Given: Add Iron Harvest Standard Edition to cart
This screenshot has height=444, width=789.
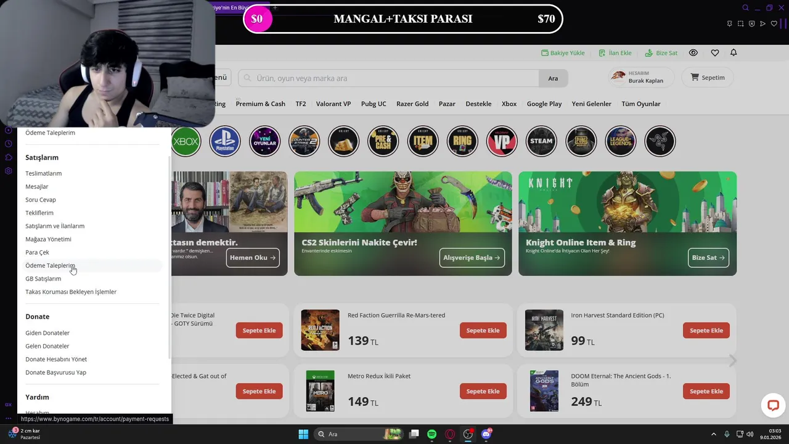Looking at the screenshot, I should click(706, 331).
